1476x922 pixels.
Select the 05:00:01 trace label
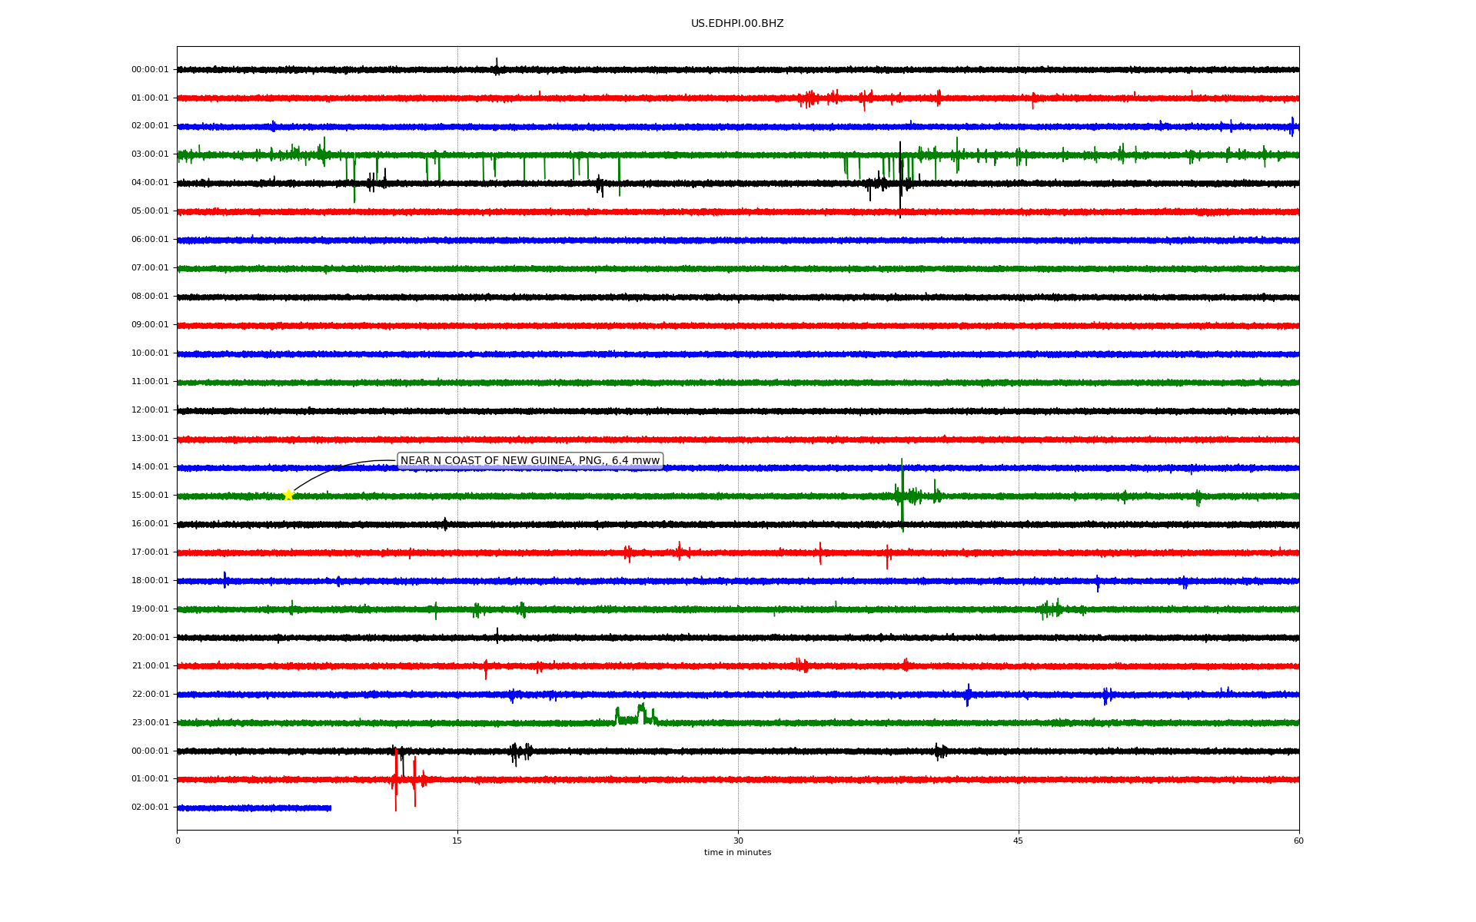click(150, 211)
